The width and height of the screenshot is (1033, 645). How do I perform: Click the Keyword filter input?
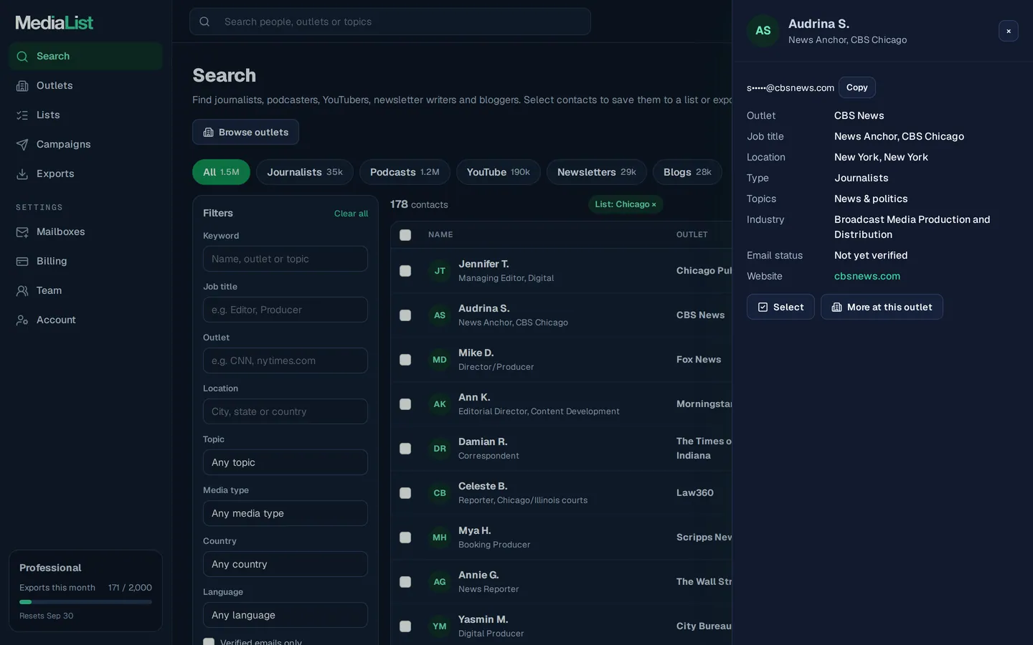286,259
